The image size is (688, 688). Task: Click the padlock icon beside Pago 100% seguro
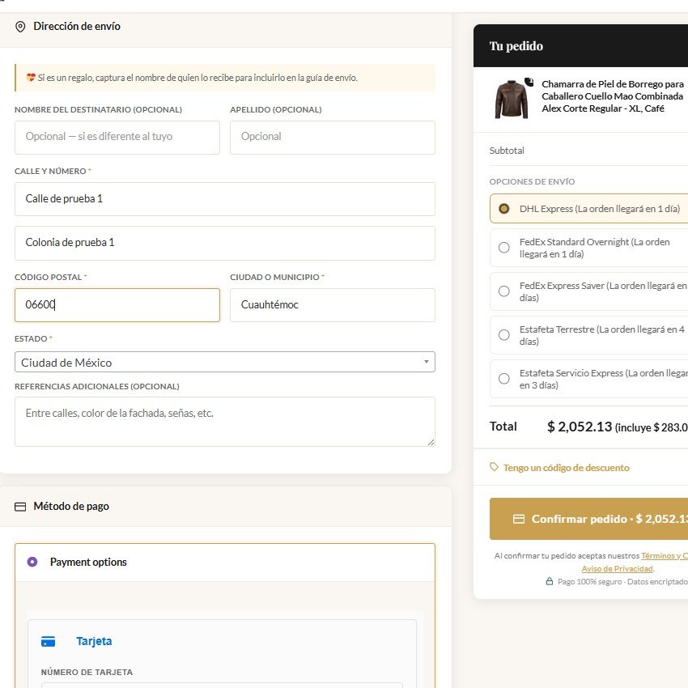(550, 581)
